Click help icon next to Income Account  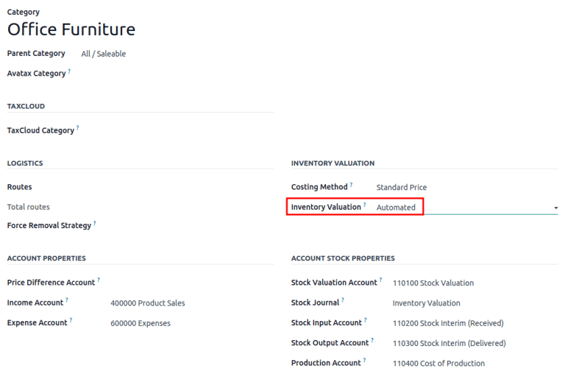[x=67, y=300]
